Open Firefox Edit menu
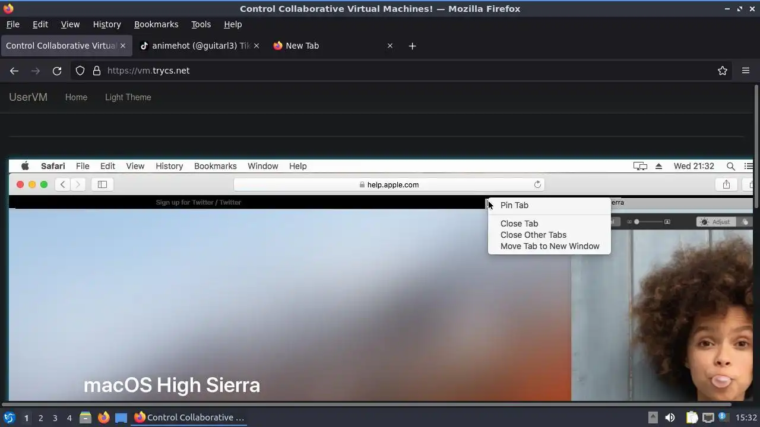 coord(40,24)
